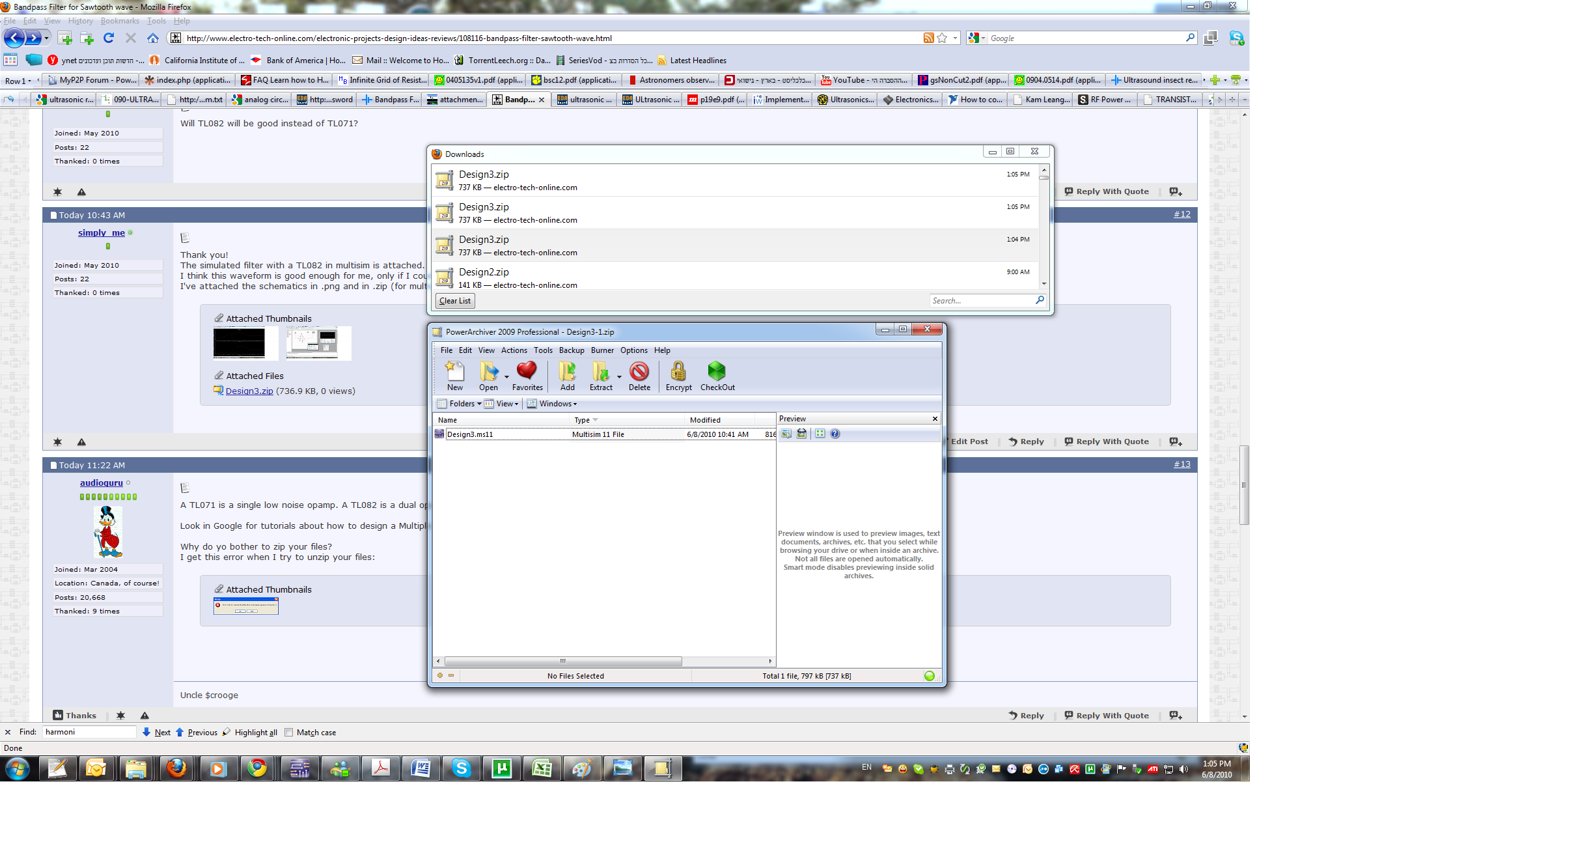The image size is (1589, 842).
Task: Open the address bar history dropdown arrow
Action: coord(955,38)
